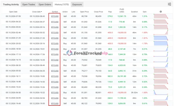Select open date cell 05.13.2026 04:05
Screen dimensions: 174x106
pyautogui.click(x=13, y=98)
